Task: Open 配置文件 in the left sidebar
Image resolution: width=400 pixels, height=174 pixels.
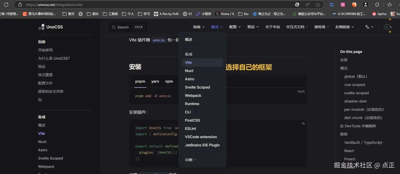Action: [x=45, y=83]
